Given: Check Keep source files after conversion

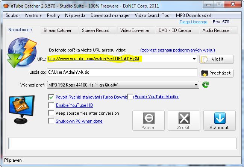Looking at the screenshot, I should pos(52,113).
